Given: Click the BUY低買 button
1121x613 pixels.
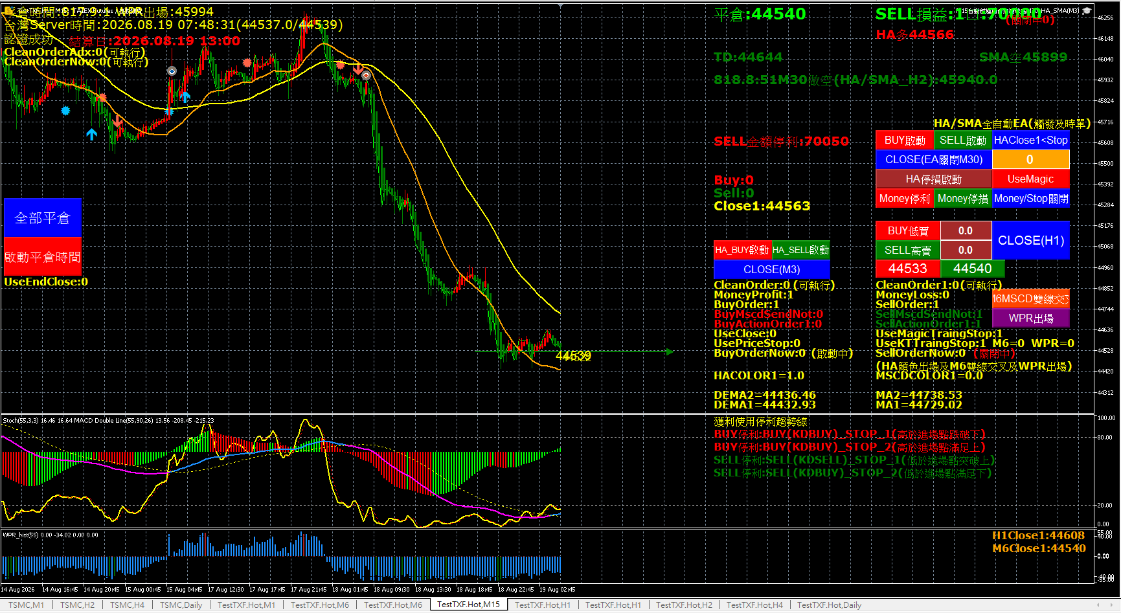Looking at the screenshot, I should pyautogui.click(x=908, y=231).
